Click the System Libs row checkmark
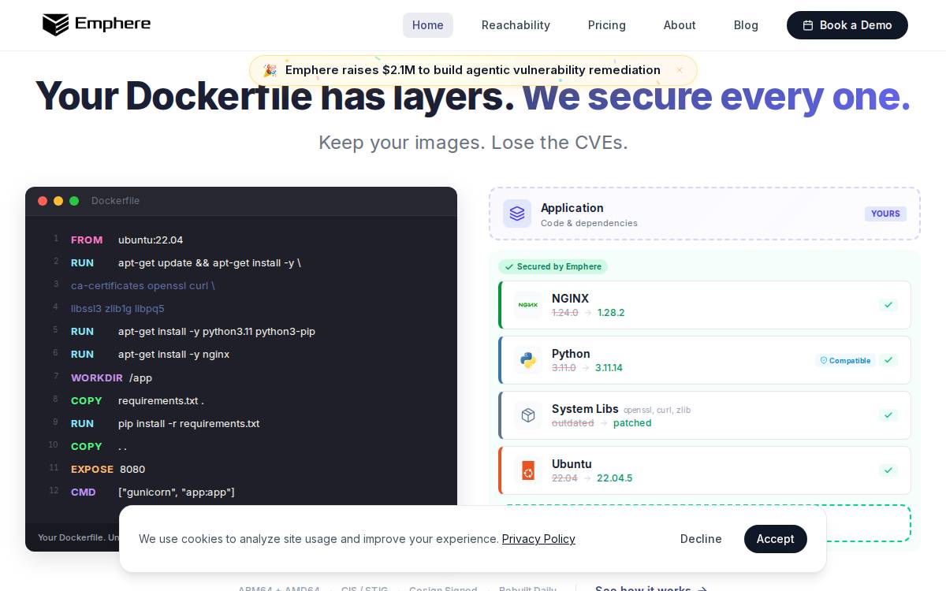 [888, 415]
